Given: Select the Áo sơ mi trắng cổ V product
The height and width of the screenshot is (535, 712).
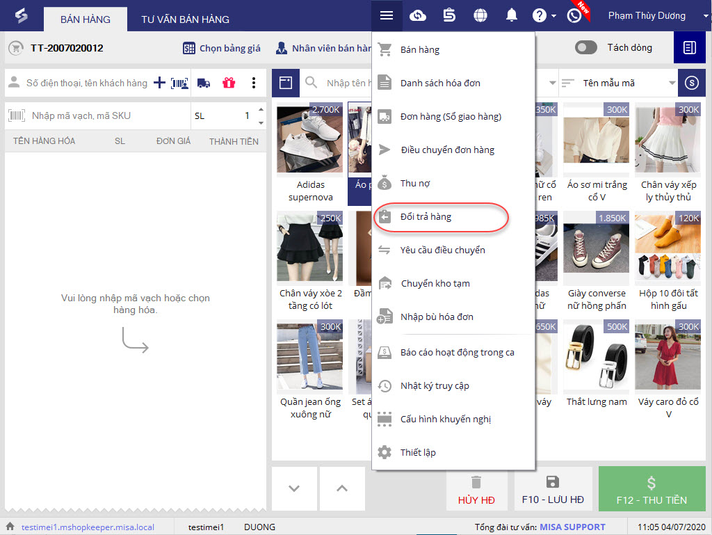Looking at the screenshot, I should [x=596, y=154].
